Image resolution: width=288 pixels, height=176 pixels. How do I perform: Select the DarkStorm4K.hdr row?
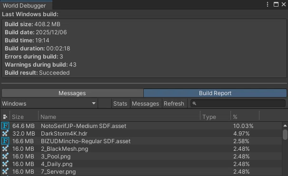click(141, 133)
